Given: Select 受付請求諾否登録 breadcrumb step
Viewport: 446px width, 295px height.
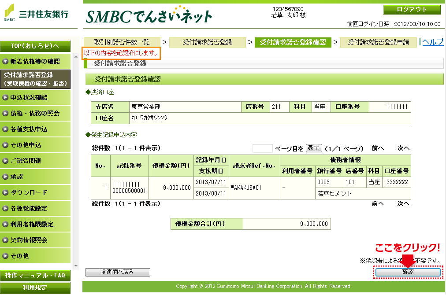Looking at the screenshot, I should (x=208, y=42).
